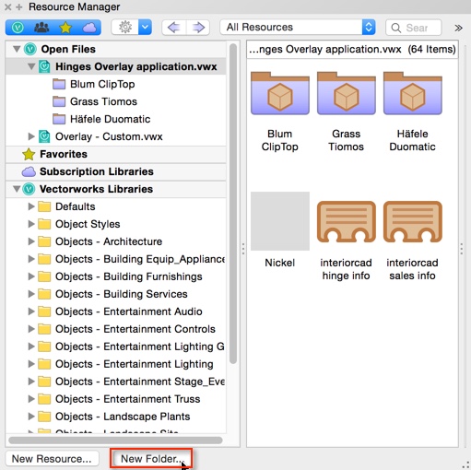The height and width of the screenshot is (470, 471).
Task: Click the Vectorworks Libraries header icon
Action: [x=29, y=189]
